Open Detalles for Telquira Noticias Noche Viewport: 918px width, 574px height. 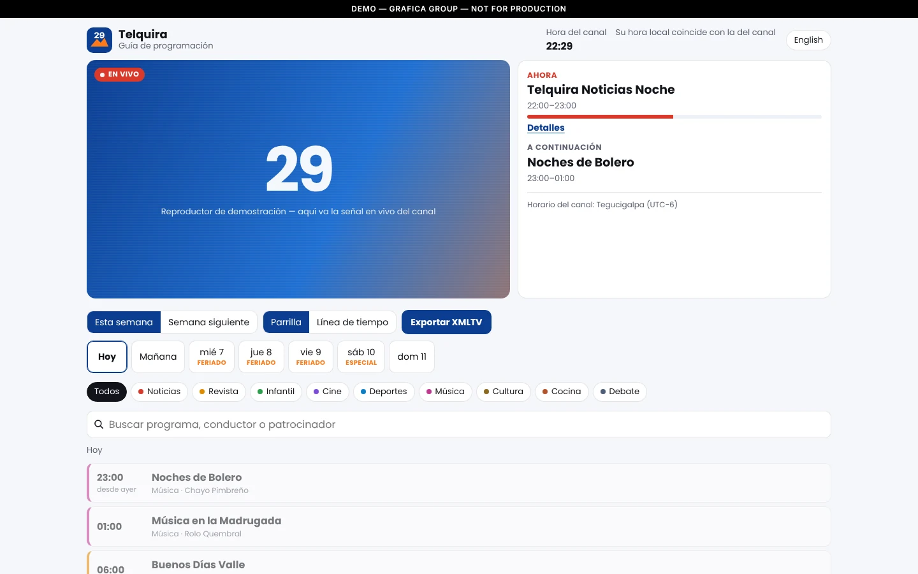click(546, 128)
